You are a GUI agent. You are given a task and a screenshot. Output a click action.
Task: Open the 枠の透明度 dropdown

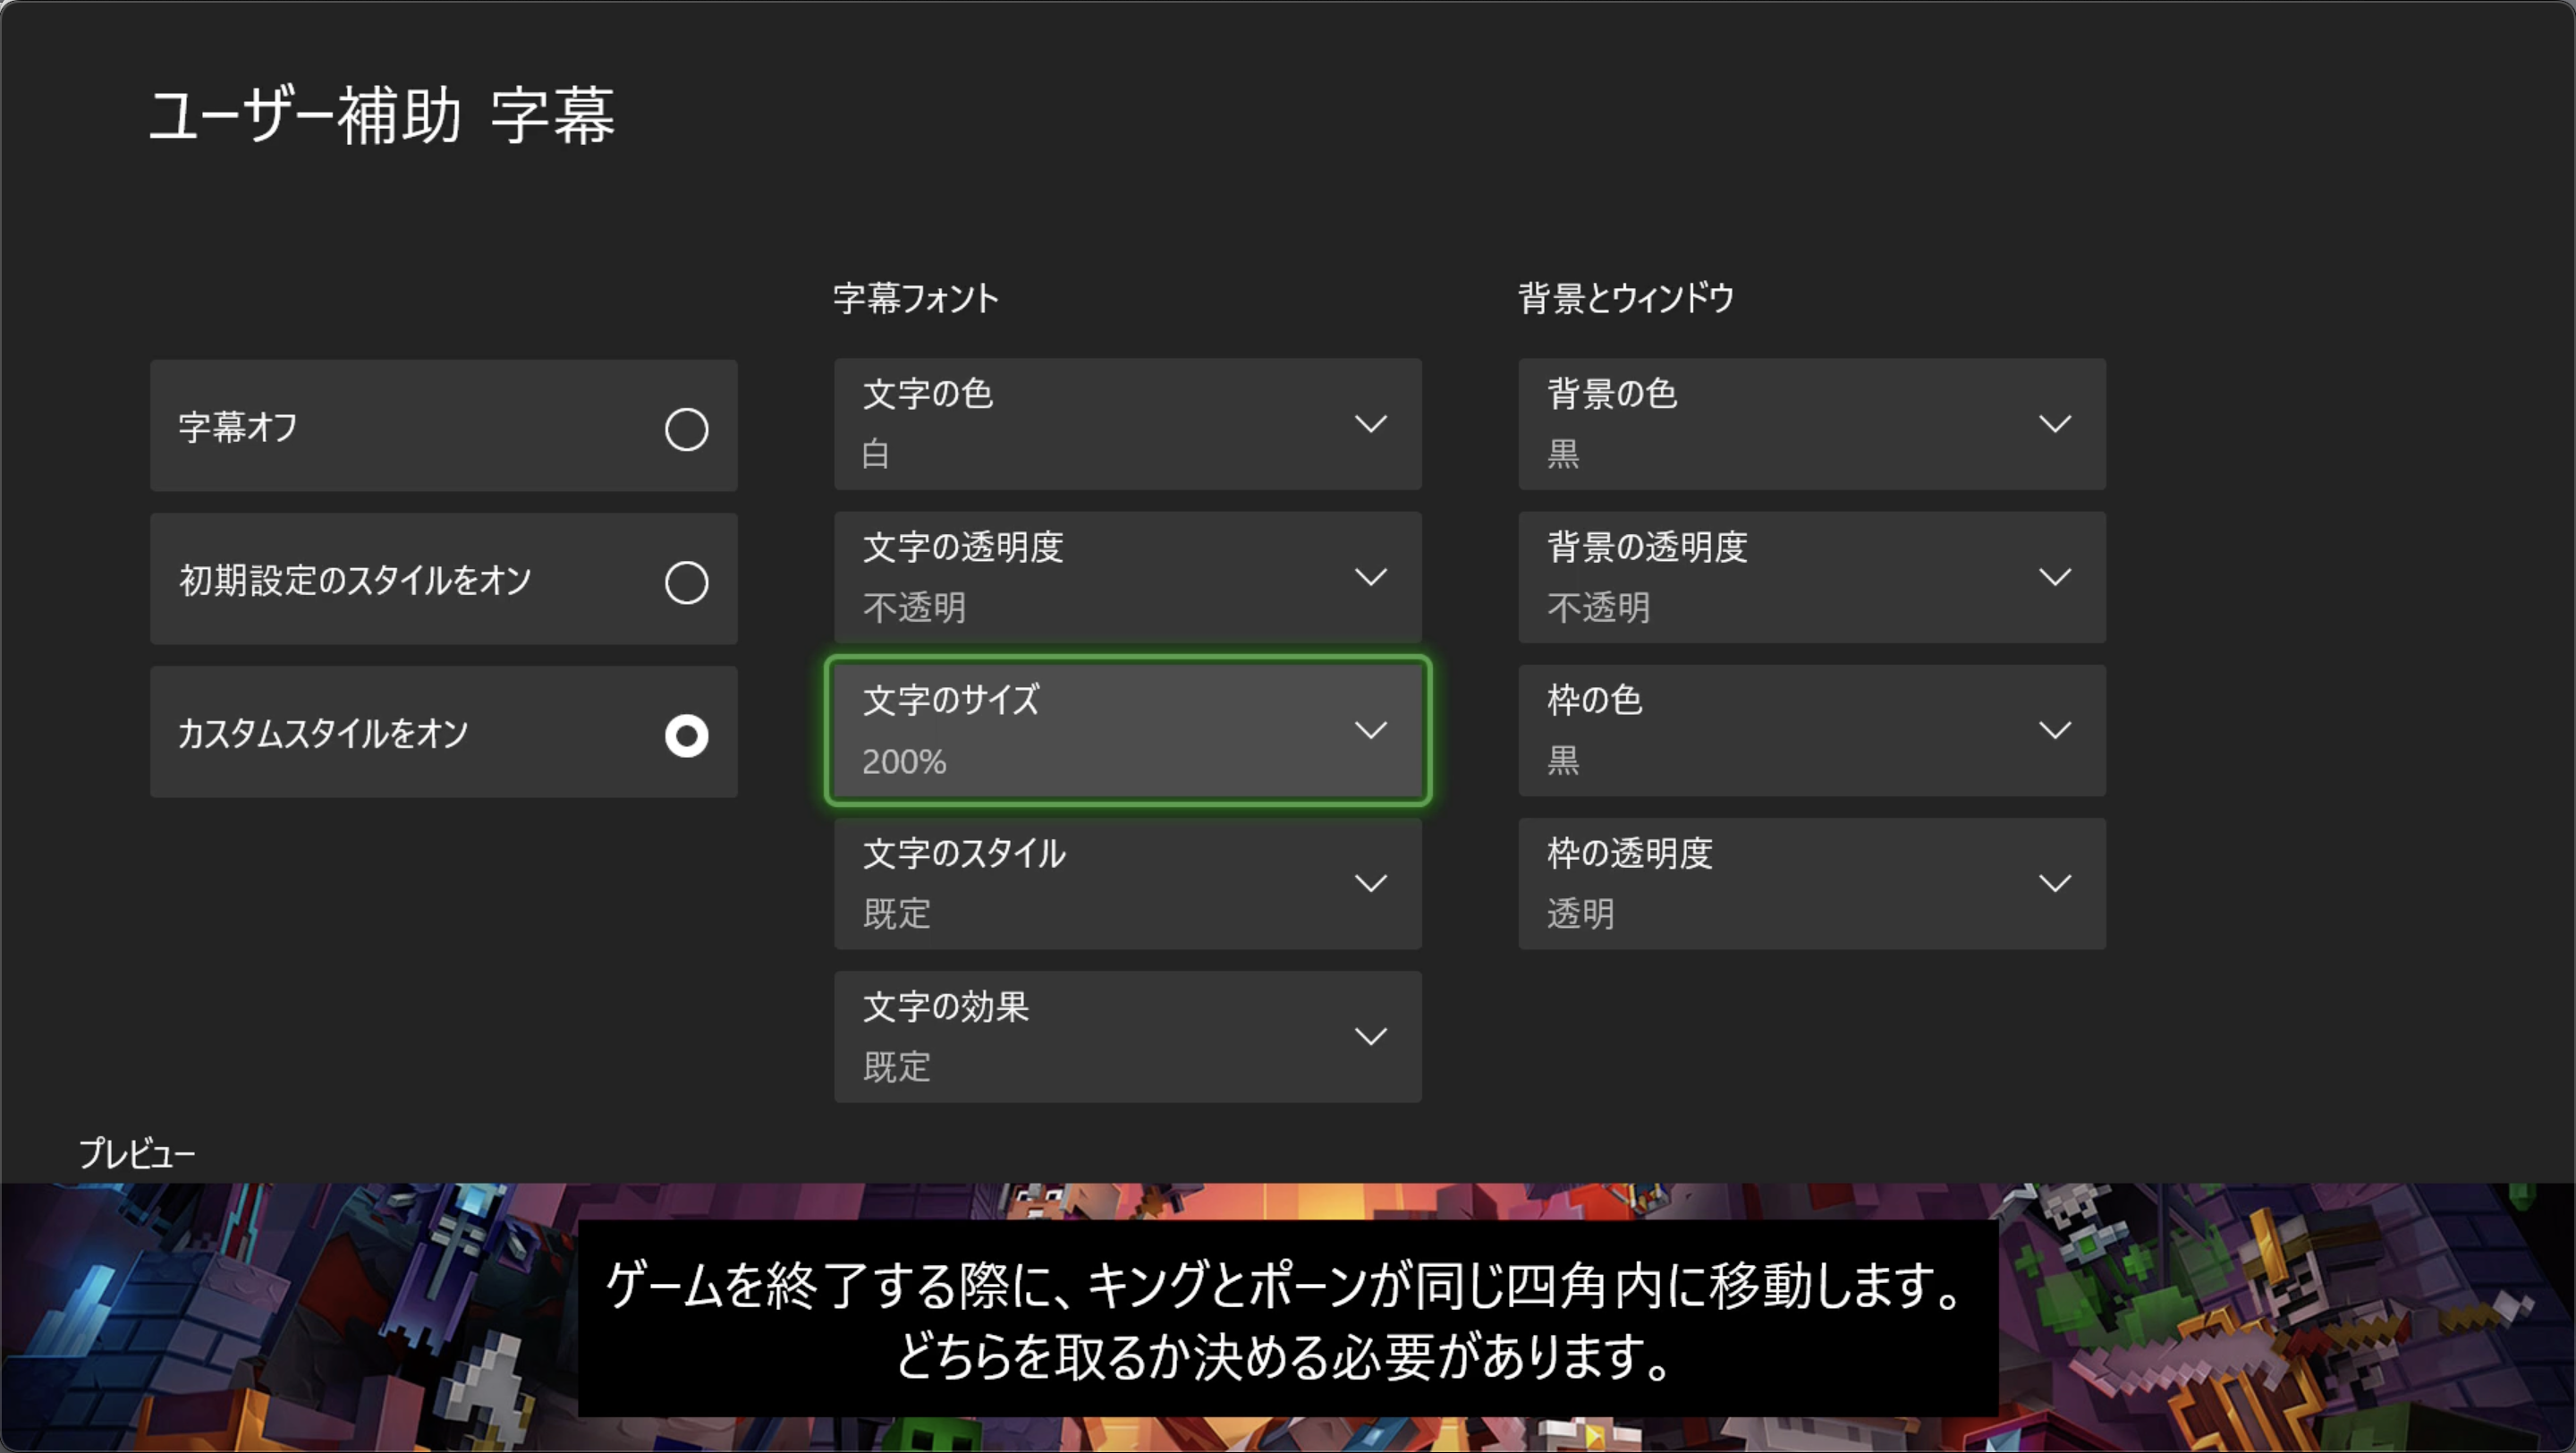pos(1812,884)
